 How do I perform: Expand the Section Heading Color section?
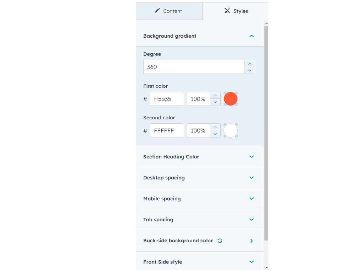[x=252, y=157]
